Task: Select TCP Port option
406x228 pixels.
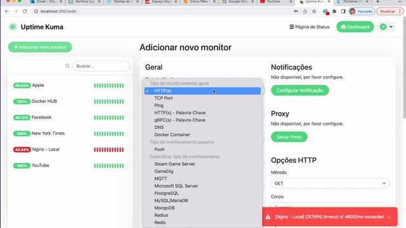Action: pyautogui.click(x=202, y=98)
